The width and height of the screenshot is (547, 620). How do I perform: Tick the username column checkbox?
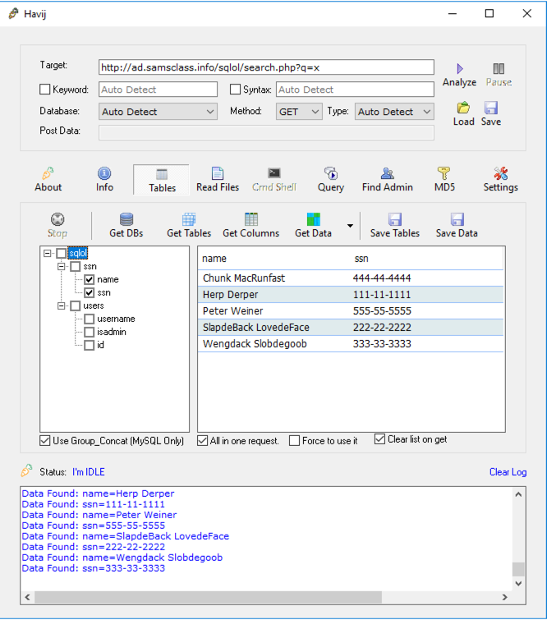tap(89, 319)
